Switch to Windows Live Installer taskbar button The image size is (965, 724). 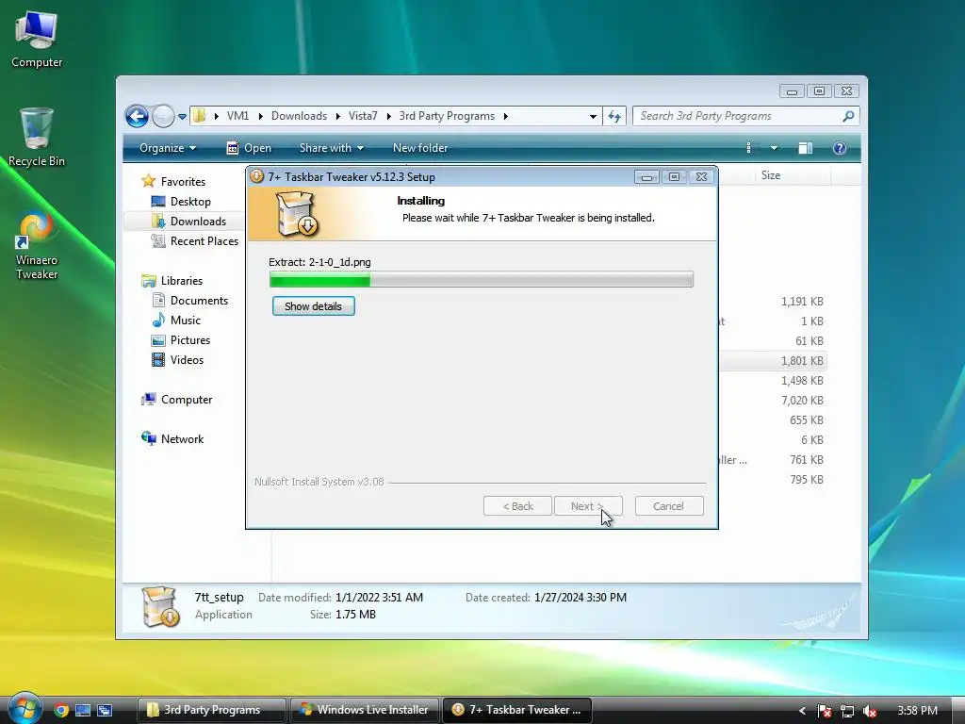(365, 710)
